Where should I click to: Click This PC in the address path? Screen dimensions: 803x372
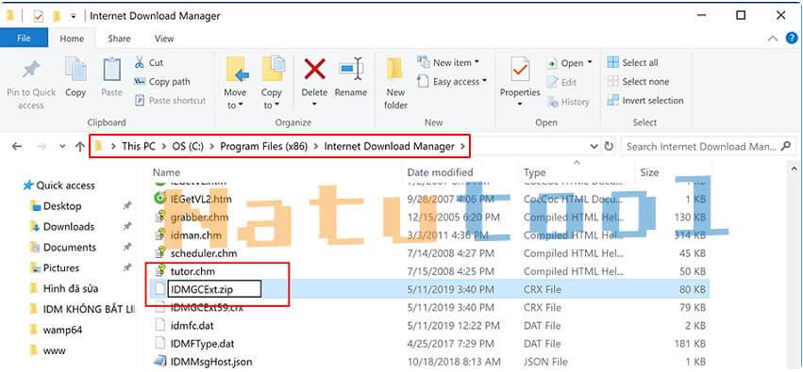[139, 147]
